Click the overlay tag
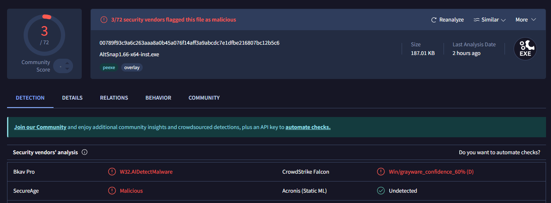This screenshot has width=551, height=203. click(132, 67)
